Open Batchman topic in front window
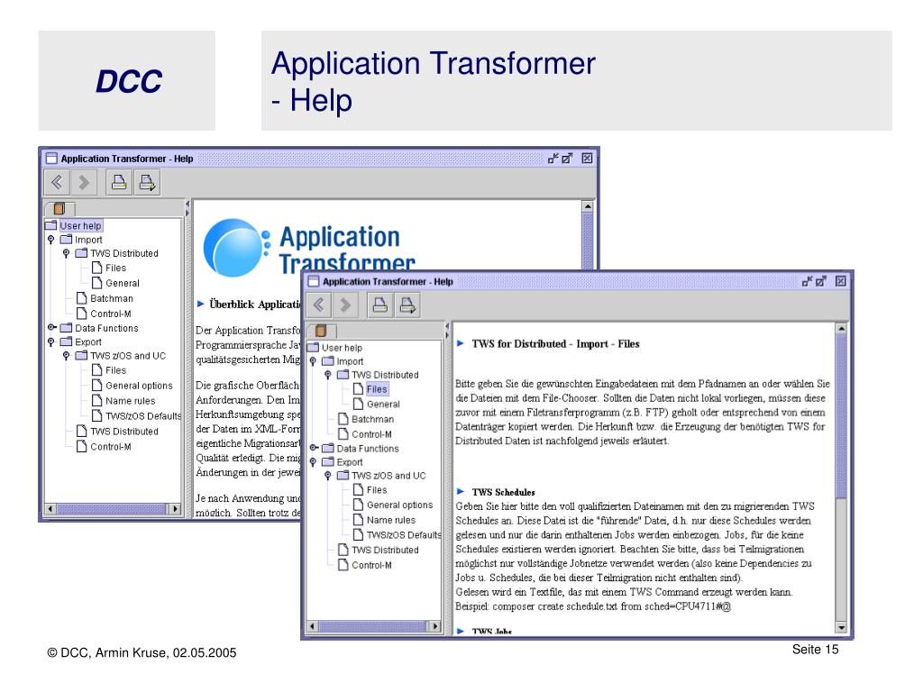 (372, 419)
